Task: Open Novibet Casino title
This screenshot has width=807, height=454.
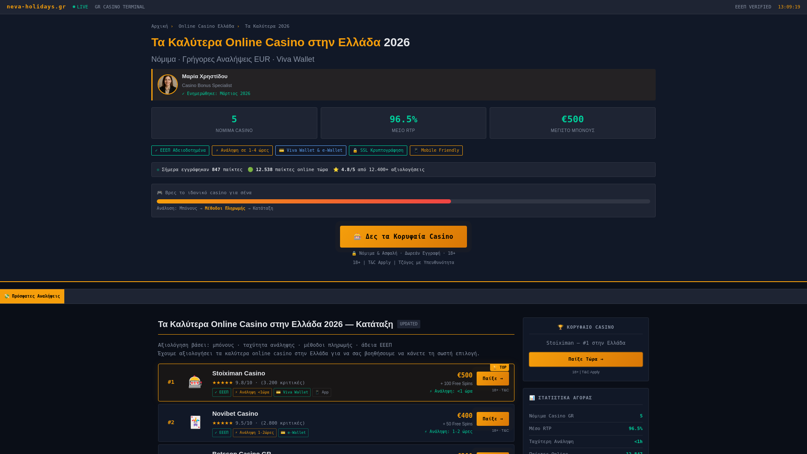Action: (x=235, y=414)
